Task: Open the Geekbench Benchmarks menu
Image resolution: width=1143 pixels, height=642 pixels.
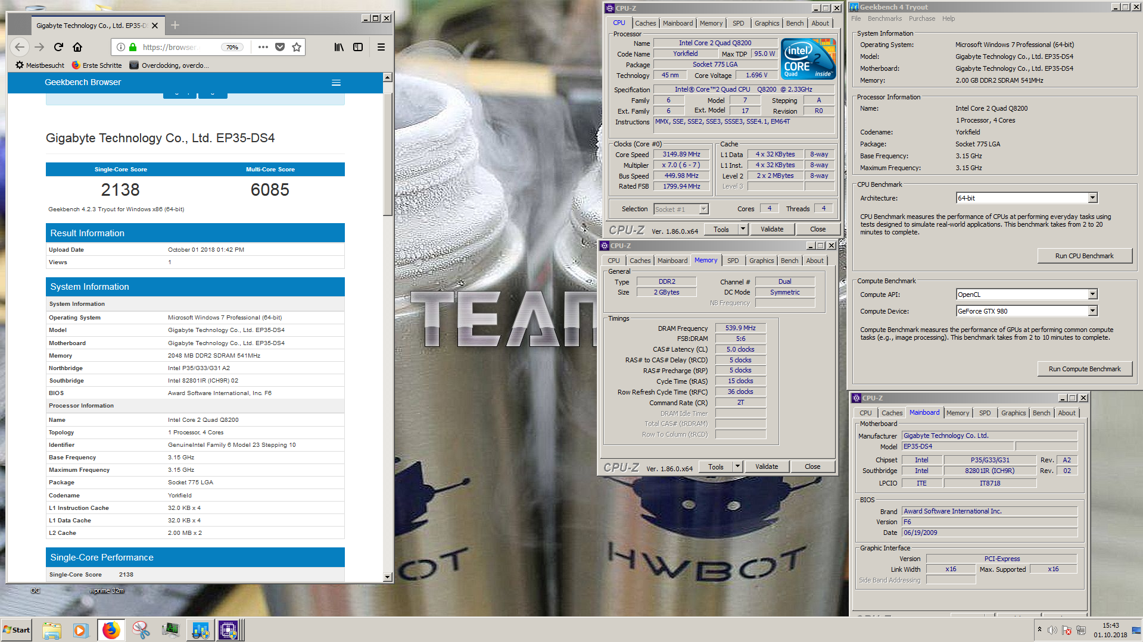Action: 884,18
